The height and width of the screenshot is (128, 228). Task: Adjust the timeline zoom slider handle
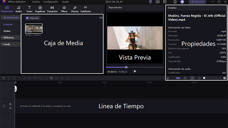[204, 78]
